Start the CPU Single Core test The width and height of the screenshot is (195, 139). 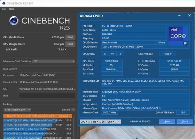70,44
